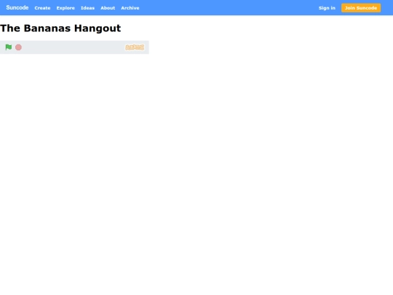The width and height of the screenshot is (393, 295).
Task: Click the Join Suncode button
Action: coord(361,8)
